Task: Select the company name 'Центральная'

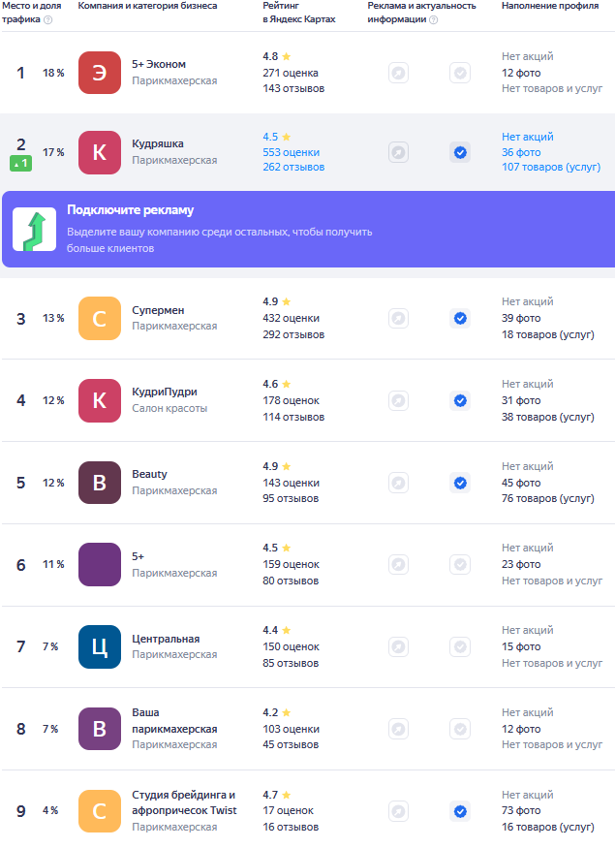Action: (x=166, y=639)
